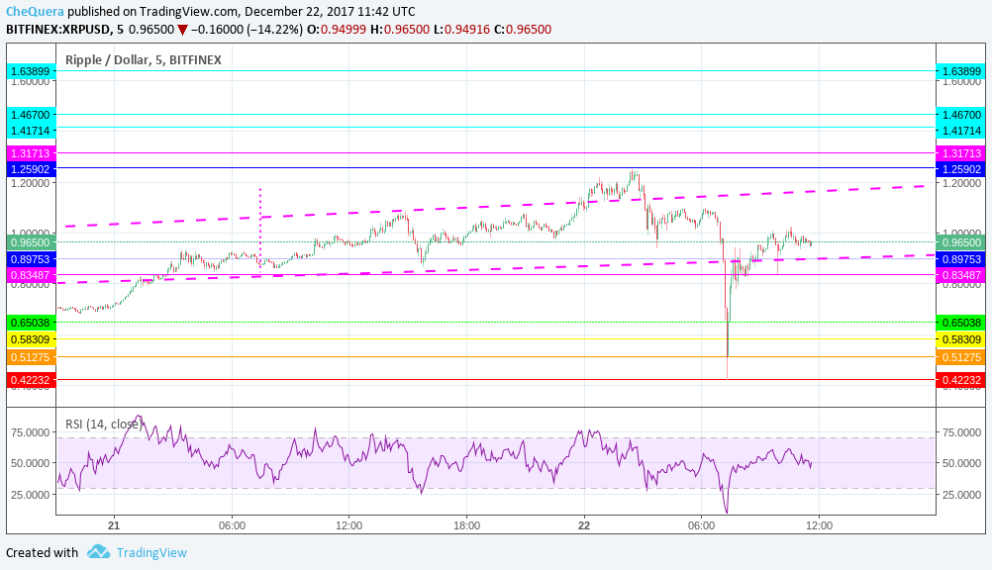Image resolution: width=992 pixels, height=570 pixels.
Task: Click the left 0.51275 orange price label
Action: click(x=29, y=357)
